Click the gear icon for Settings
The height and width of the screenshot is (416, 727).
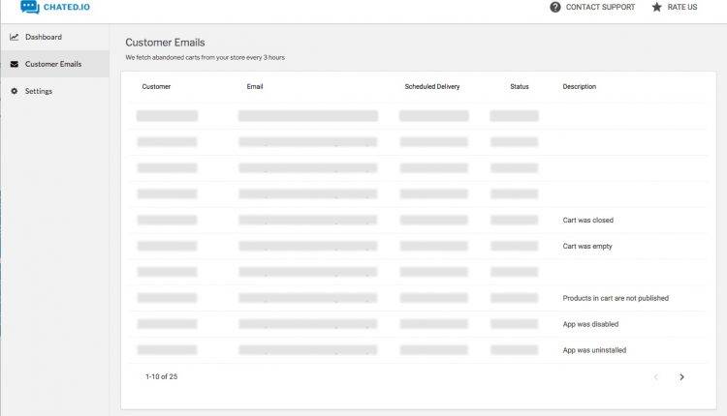pyautogui.click(x=14, y=91)
